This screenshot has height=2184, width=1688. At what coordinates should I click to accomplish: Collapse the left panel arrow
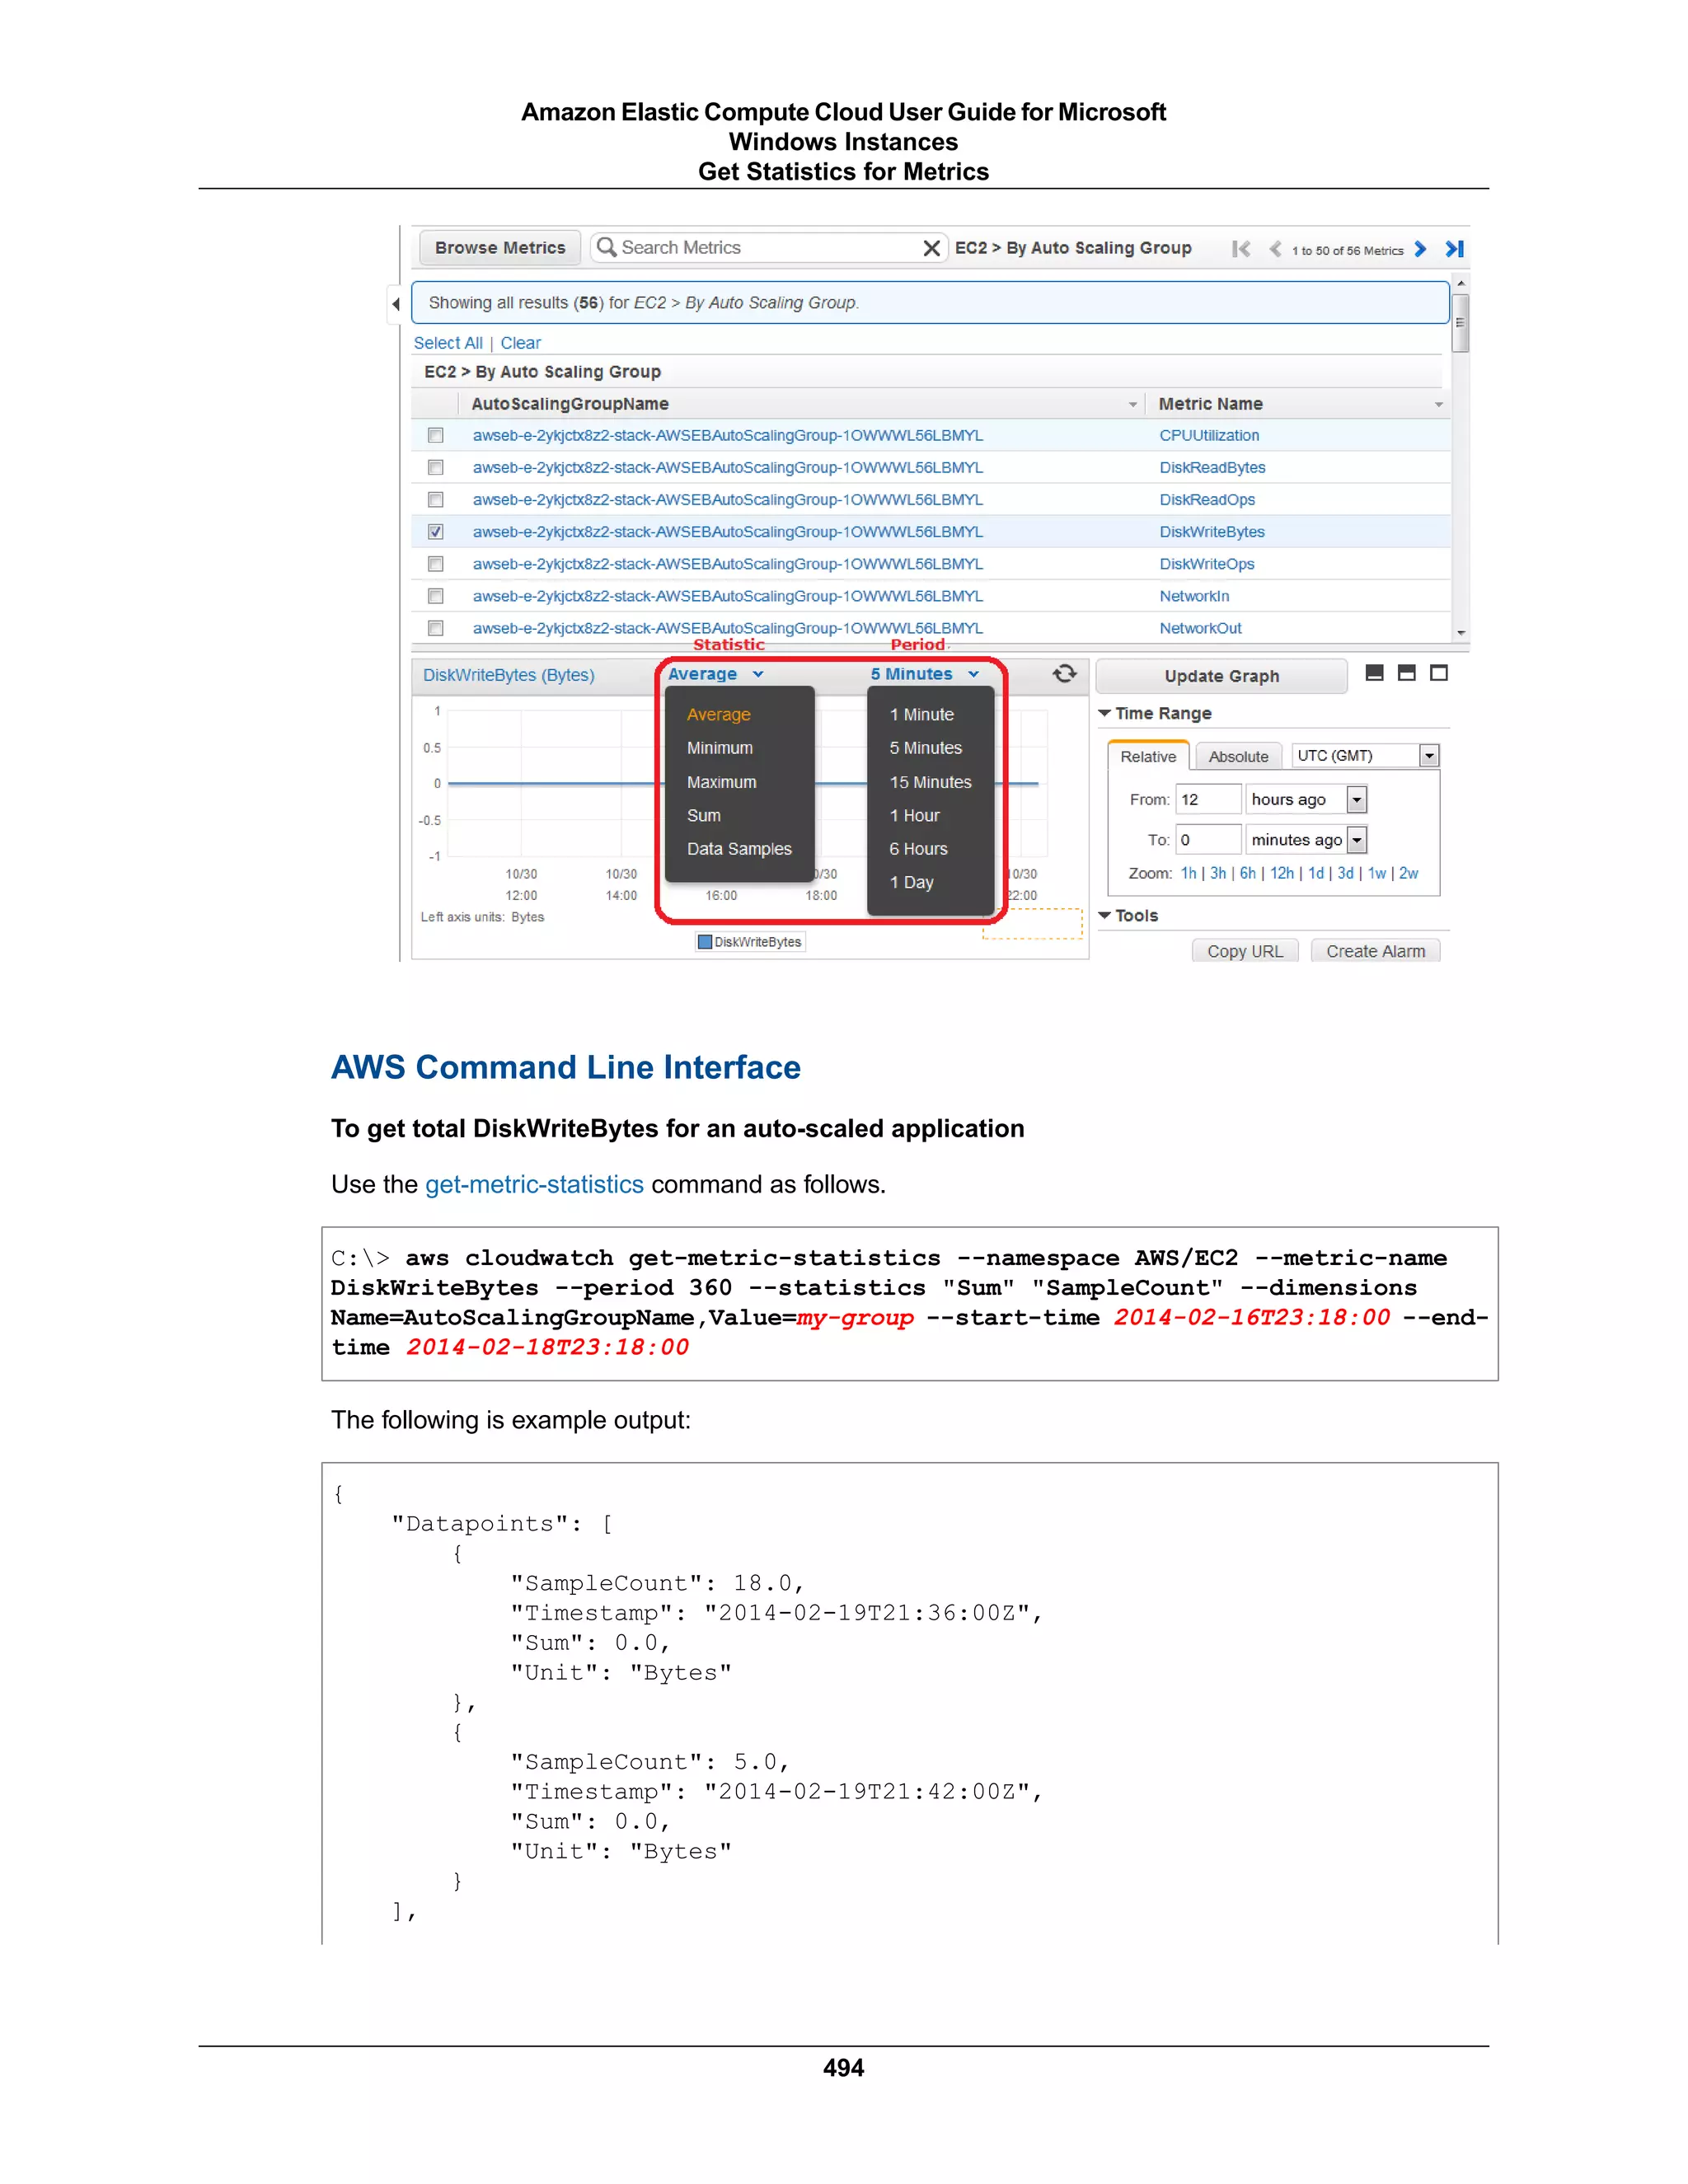coord(396,304)
